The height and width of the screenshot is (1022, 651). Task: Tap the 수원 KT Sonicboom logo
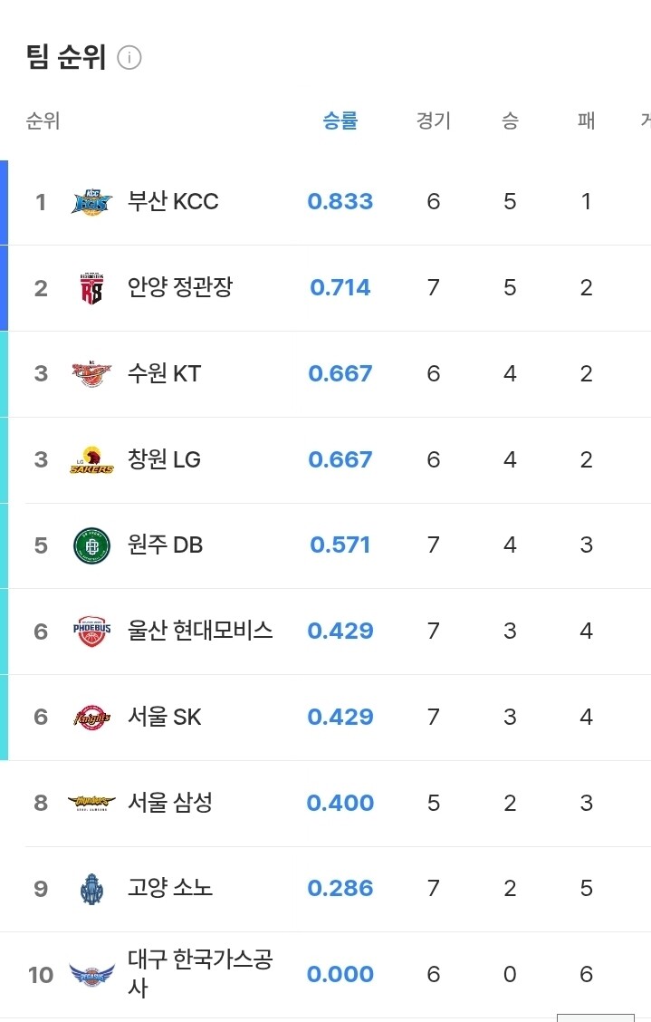click(x=91, y=373)
